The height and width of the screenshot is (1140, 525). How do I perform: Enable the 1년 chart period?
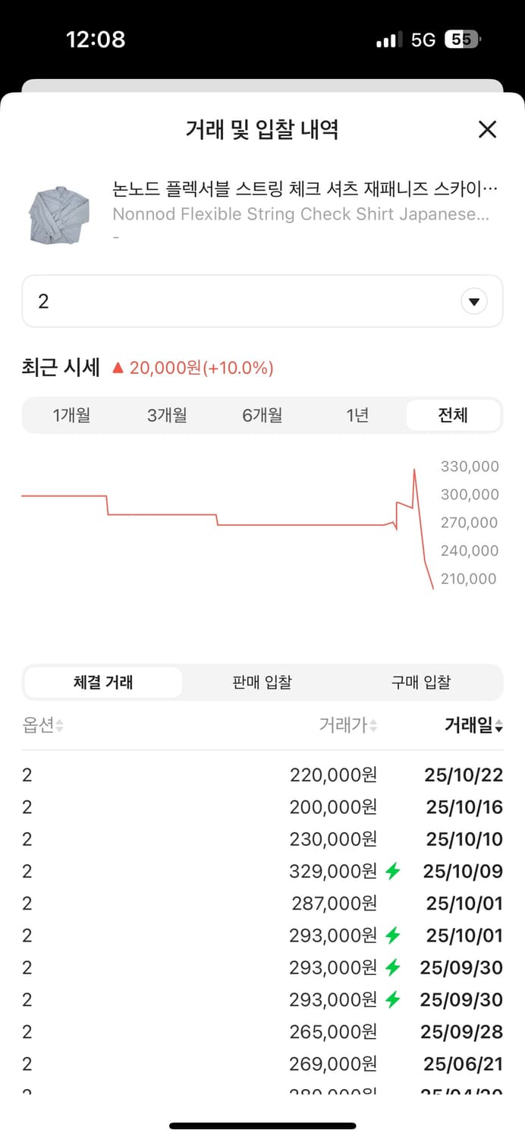[357, 415]
